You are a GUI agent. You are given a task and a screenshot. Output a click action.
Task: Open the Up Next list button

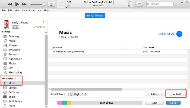tap(139, 4)
